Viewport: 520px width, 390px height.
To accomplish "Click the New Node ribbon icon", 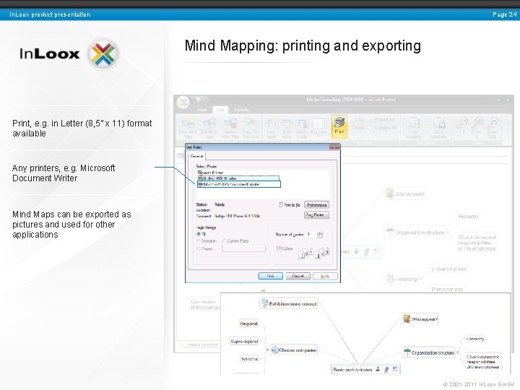I will tap(271, 128).
